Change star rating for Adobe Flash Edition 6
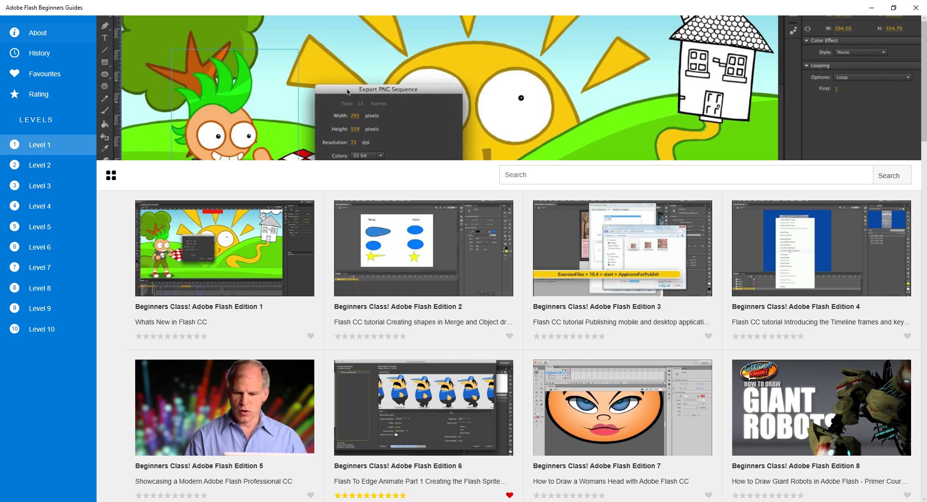 coord(370,495)
